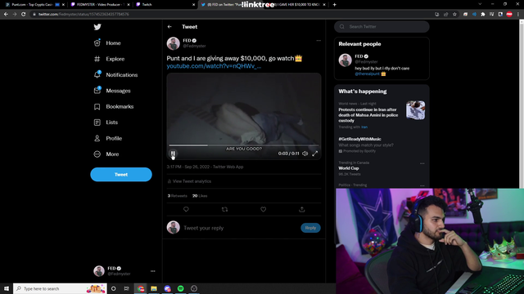
Task: Open Protests continue in Iran story
Action: 368,115
